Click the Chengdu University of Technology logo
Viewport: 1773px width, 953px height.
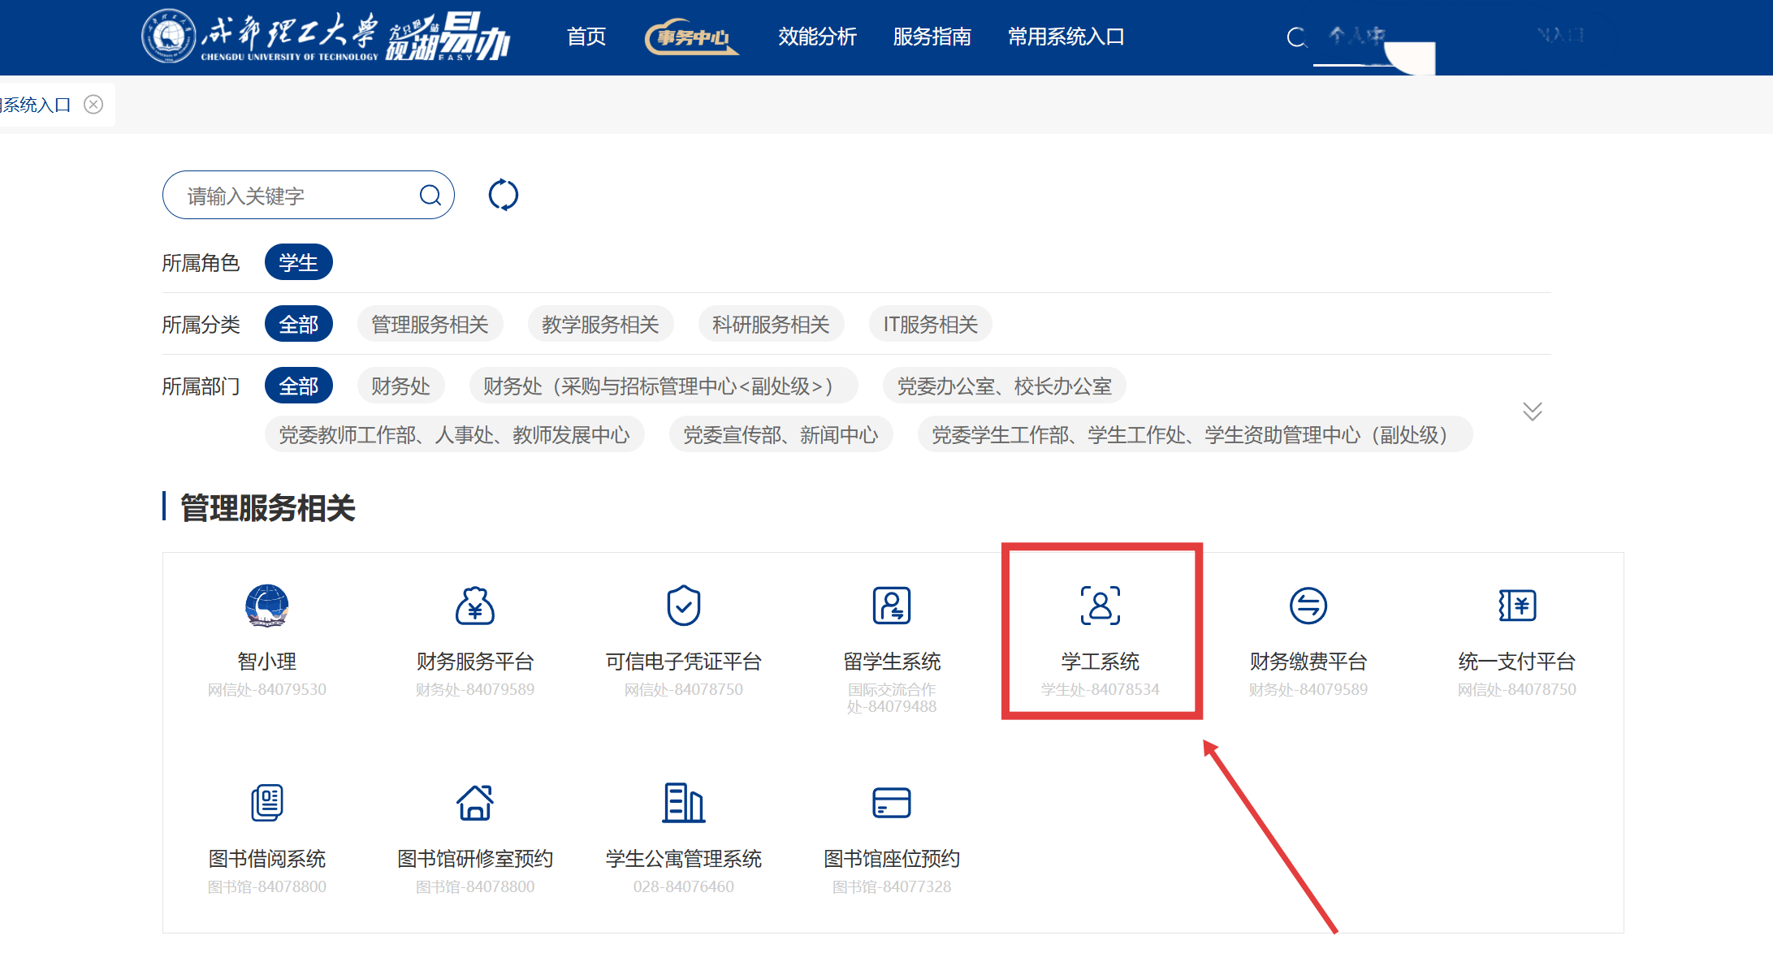259,37
